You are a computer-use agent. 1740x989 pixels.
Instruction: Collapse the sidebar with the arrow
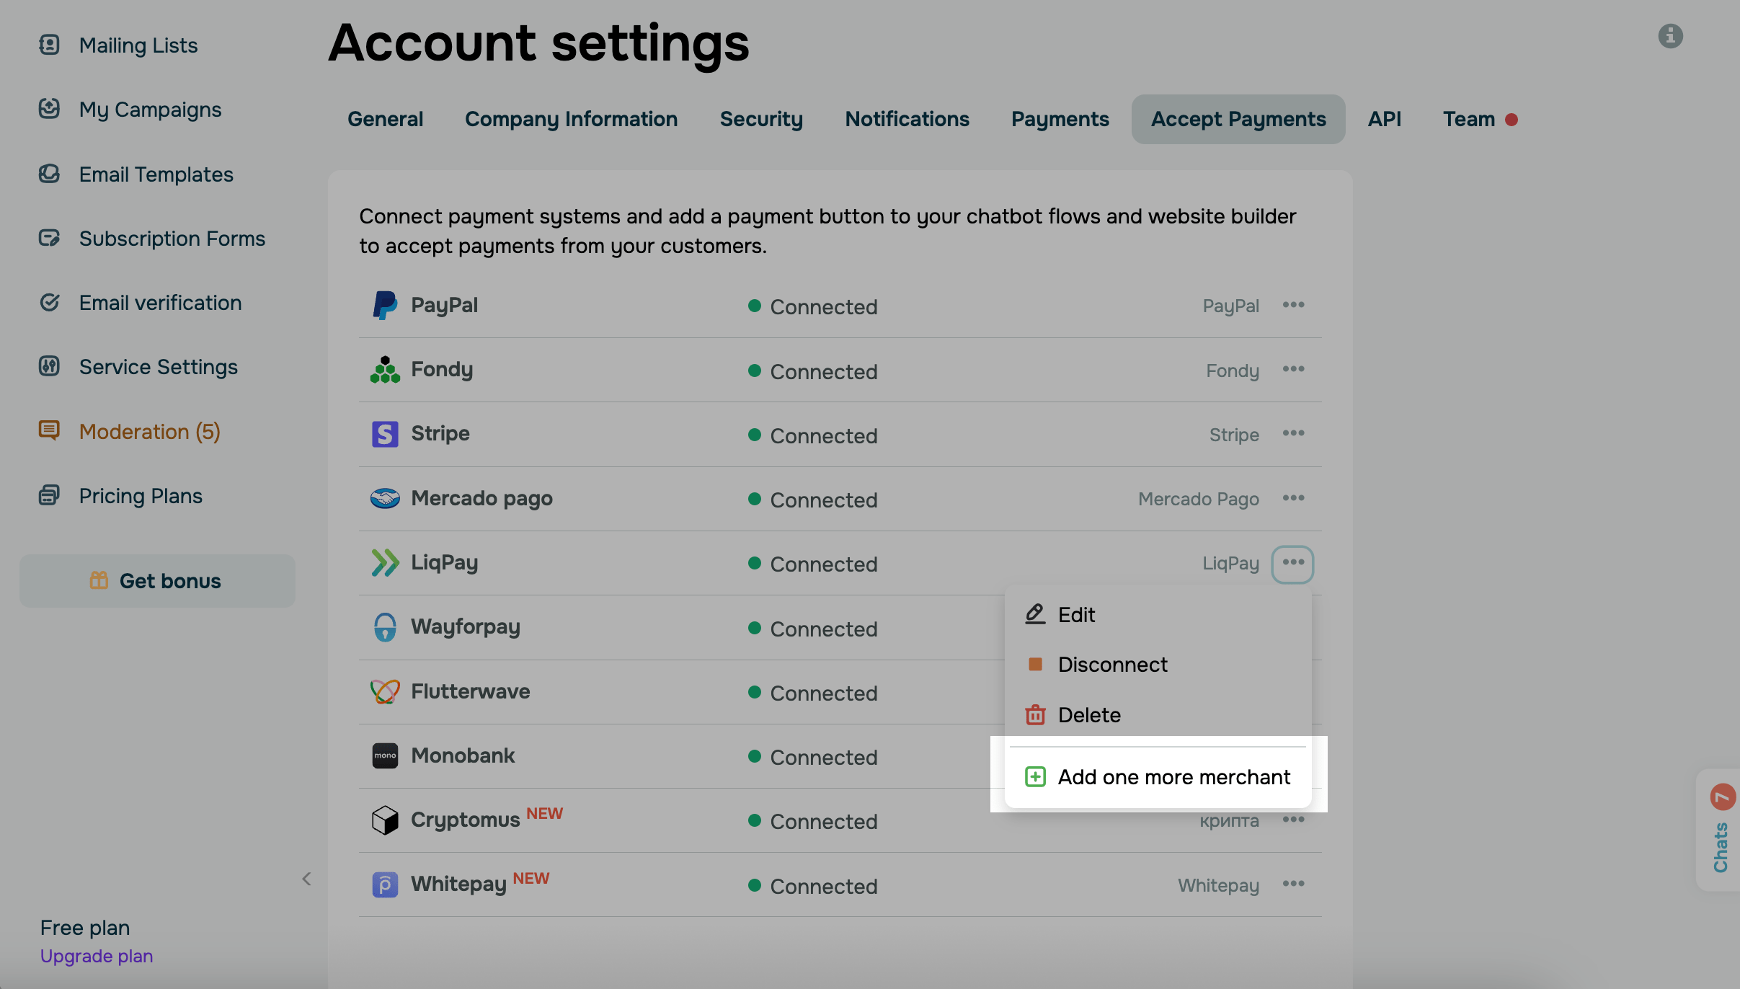point(306,879)
